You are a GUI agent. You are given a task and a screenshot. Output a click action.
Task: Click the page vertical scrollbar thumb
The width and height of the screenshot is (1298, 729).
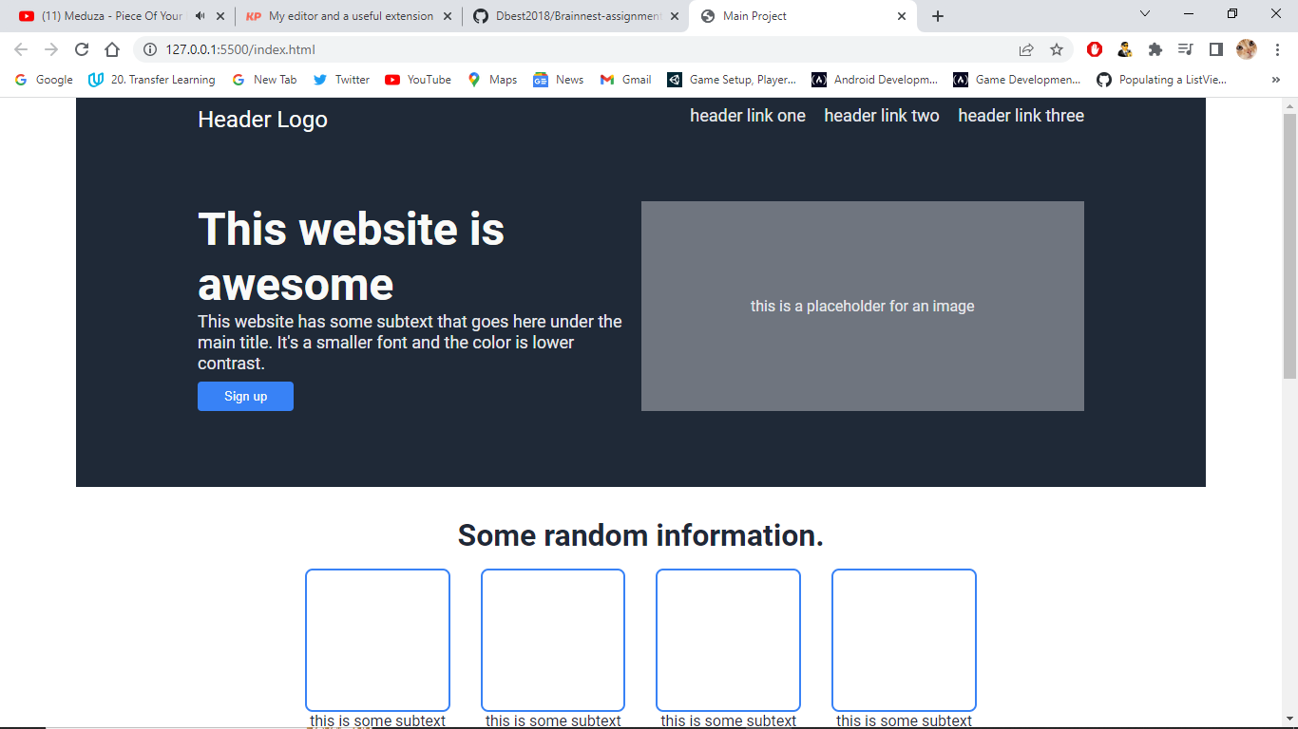tap(1289, 245)
